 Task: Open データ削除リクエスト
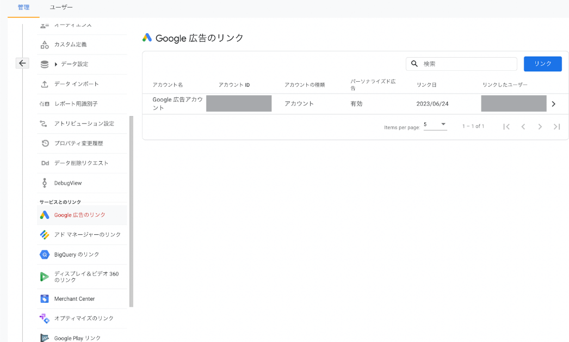click(x=82, y=163)
